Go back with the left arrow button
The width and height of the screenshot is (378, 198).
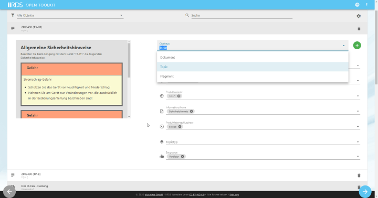pos(9,192)
